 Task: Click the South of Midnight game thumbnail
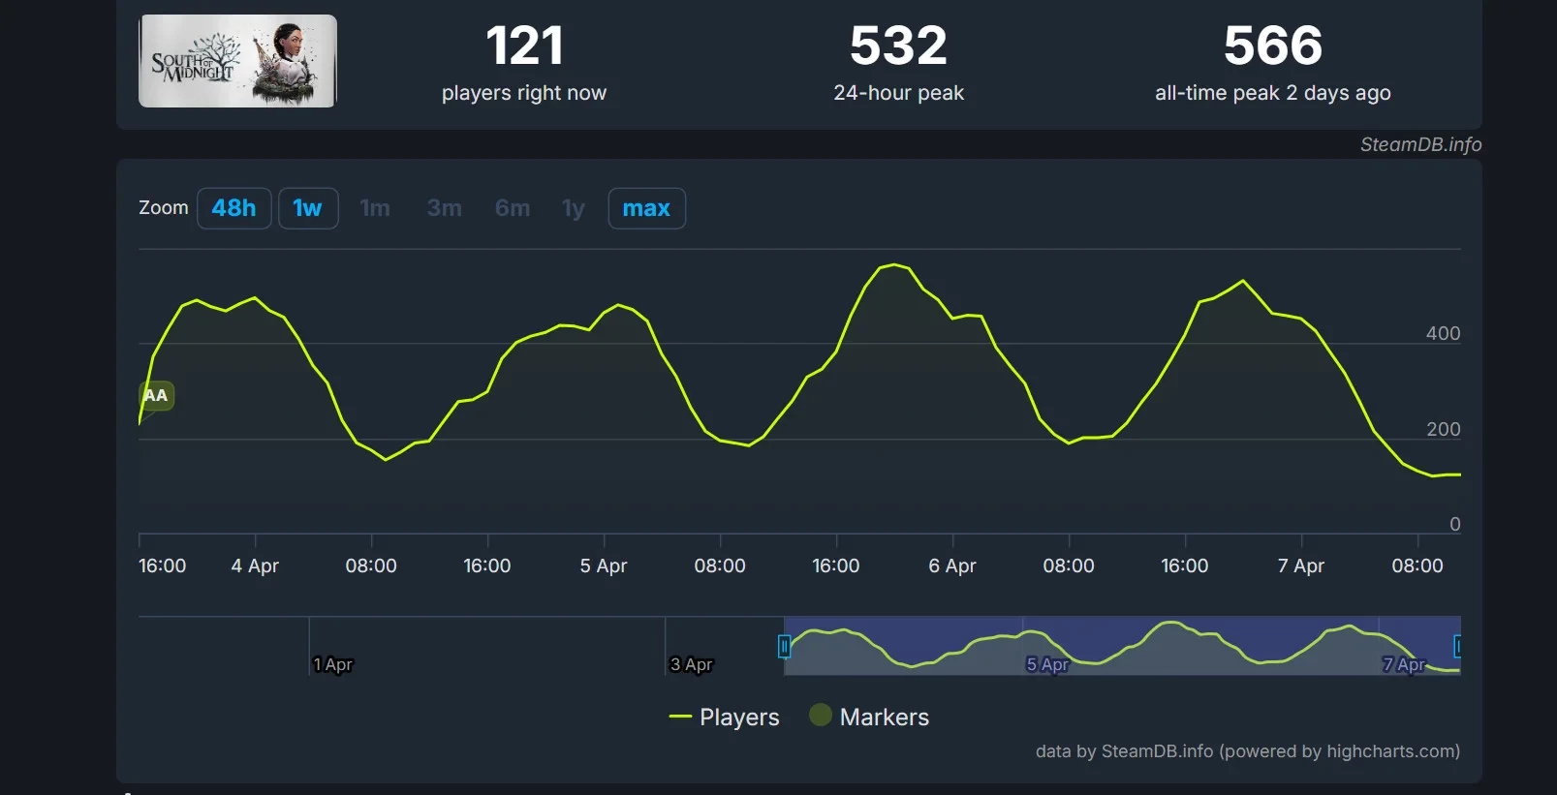coord(237,61)
